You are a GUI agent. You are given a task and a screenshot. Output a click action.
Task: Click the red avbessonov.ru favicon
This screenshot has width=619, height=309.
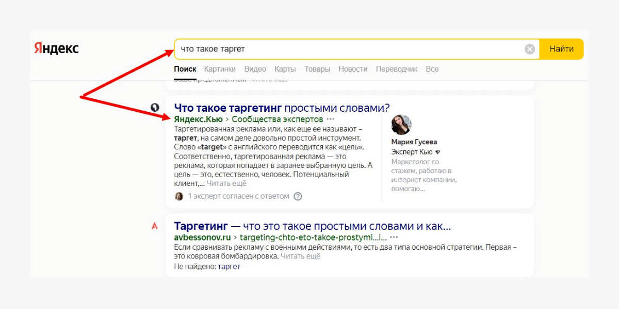click(x=154, y=226)
